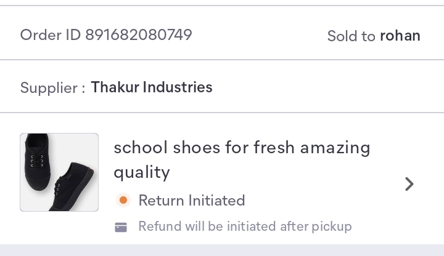Image resolution: width=444 pixels, height=256 pixels.
Task: Click the order number 891682080749
Action: [139, 35]
